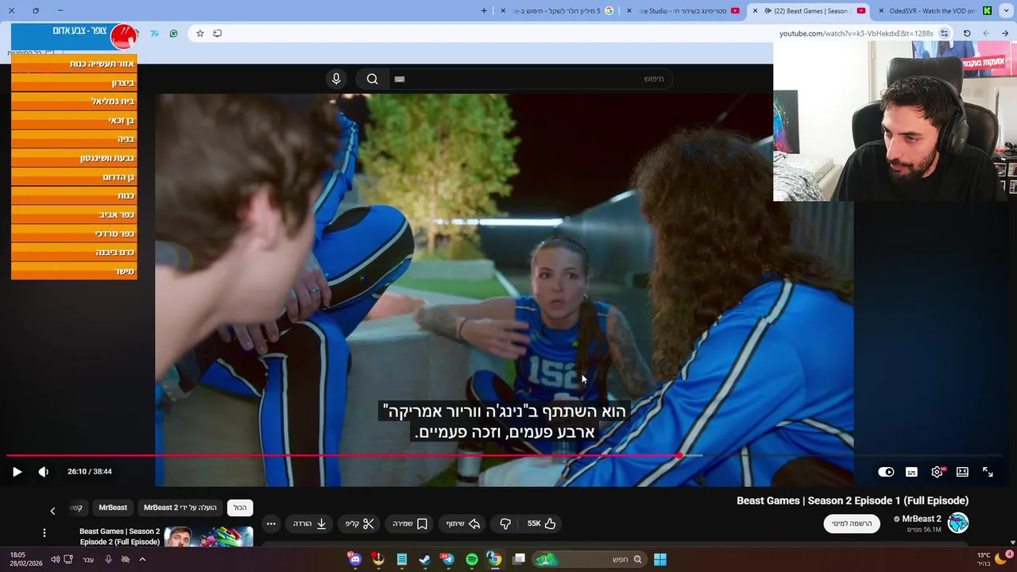The height and width of the screenshot is (572, 1017).
Task: Select כפר אביב in the alert list
Action: 74,214
